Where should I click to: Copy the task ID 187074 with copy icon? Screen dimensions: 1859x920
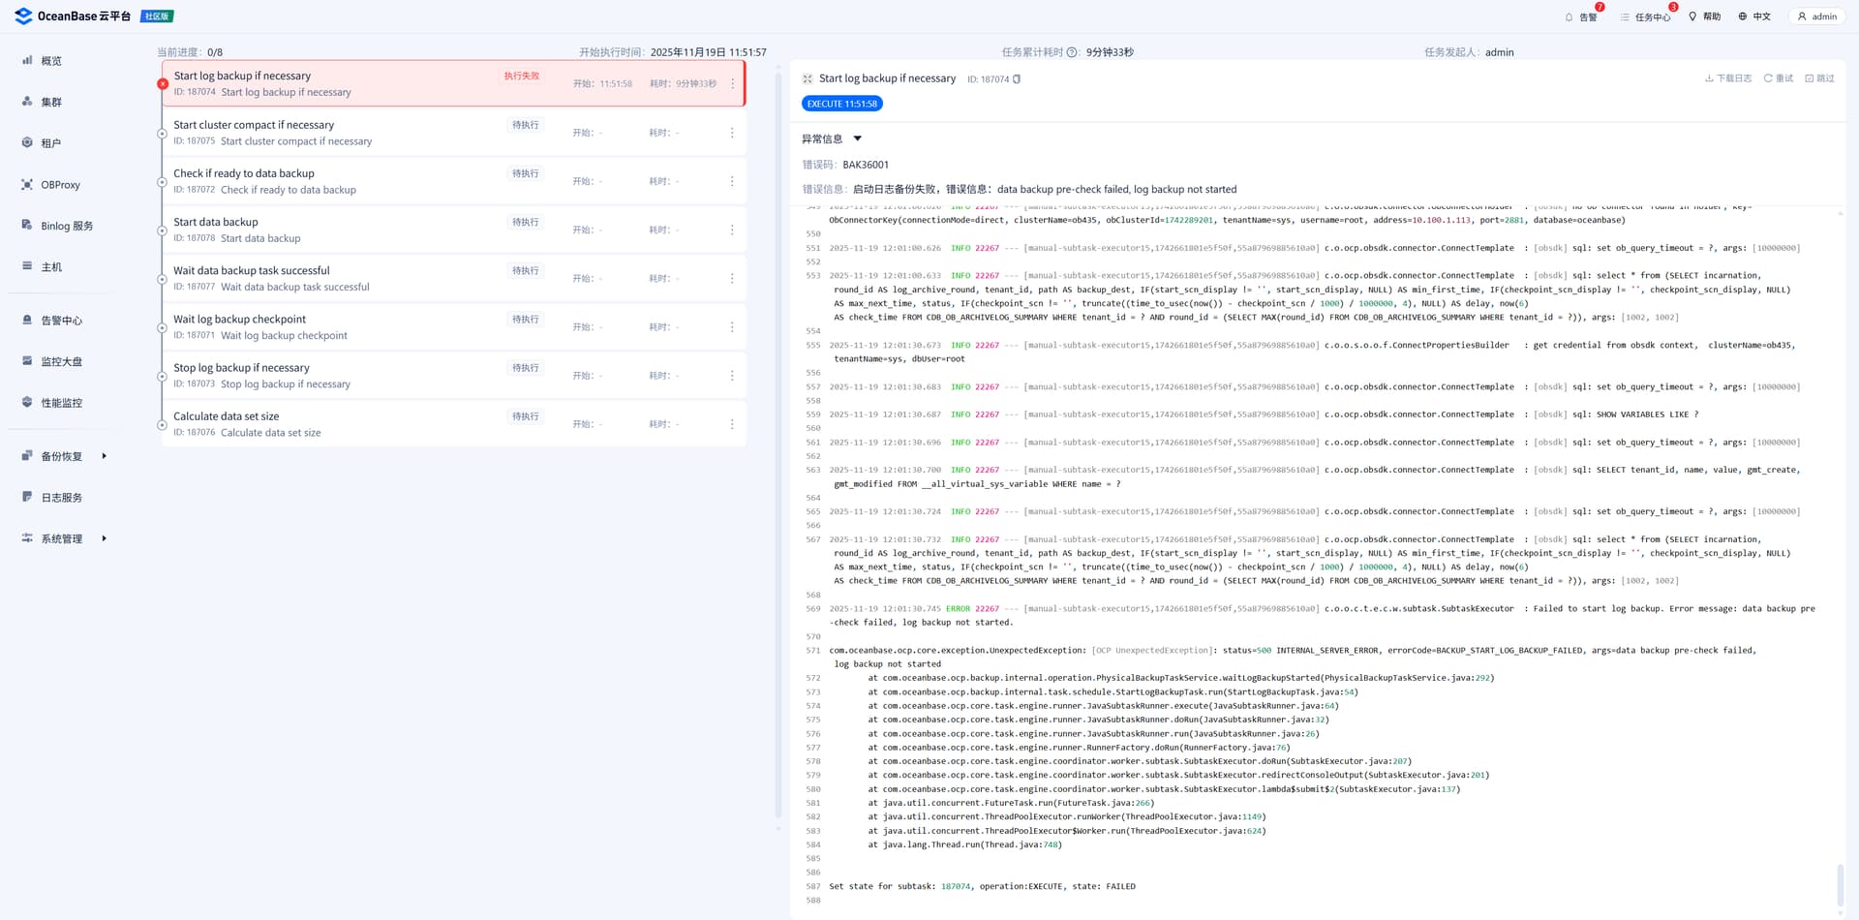[x=1017, y=79]
